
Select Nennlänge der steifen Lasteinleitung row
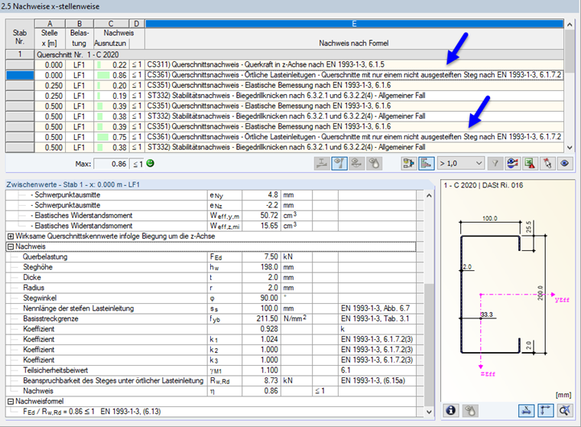tap(211, 308)
